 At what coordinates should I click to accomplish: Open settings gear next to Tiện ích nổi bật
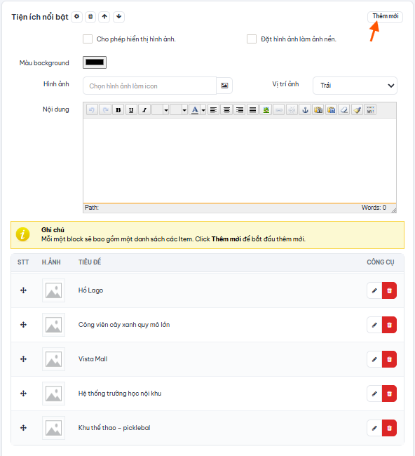76,17
